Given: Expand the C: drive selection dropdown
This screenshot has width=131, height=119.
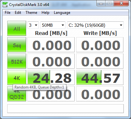Looking at the screenshot, I should pyautogui.click(x=95, y=25).
